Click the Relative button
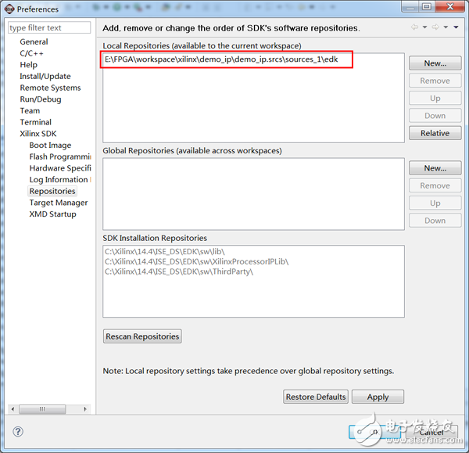The image size is (469, 453). [x=435, y=133]
